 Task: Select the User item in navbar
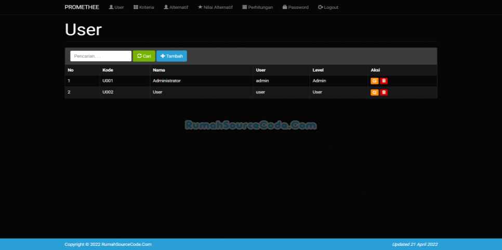coord(116,7)
